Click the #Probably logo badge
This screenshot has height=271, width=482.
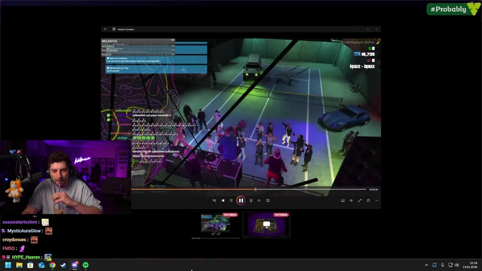click(x=453, y=9)
